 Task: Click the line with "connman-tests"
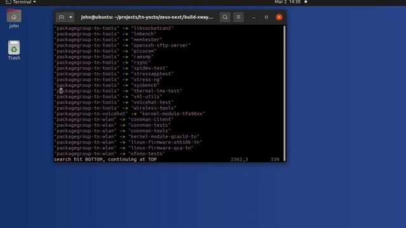112,125
